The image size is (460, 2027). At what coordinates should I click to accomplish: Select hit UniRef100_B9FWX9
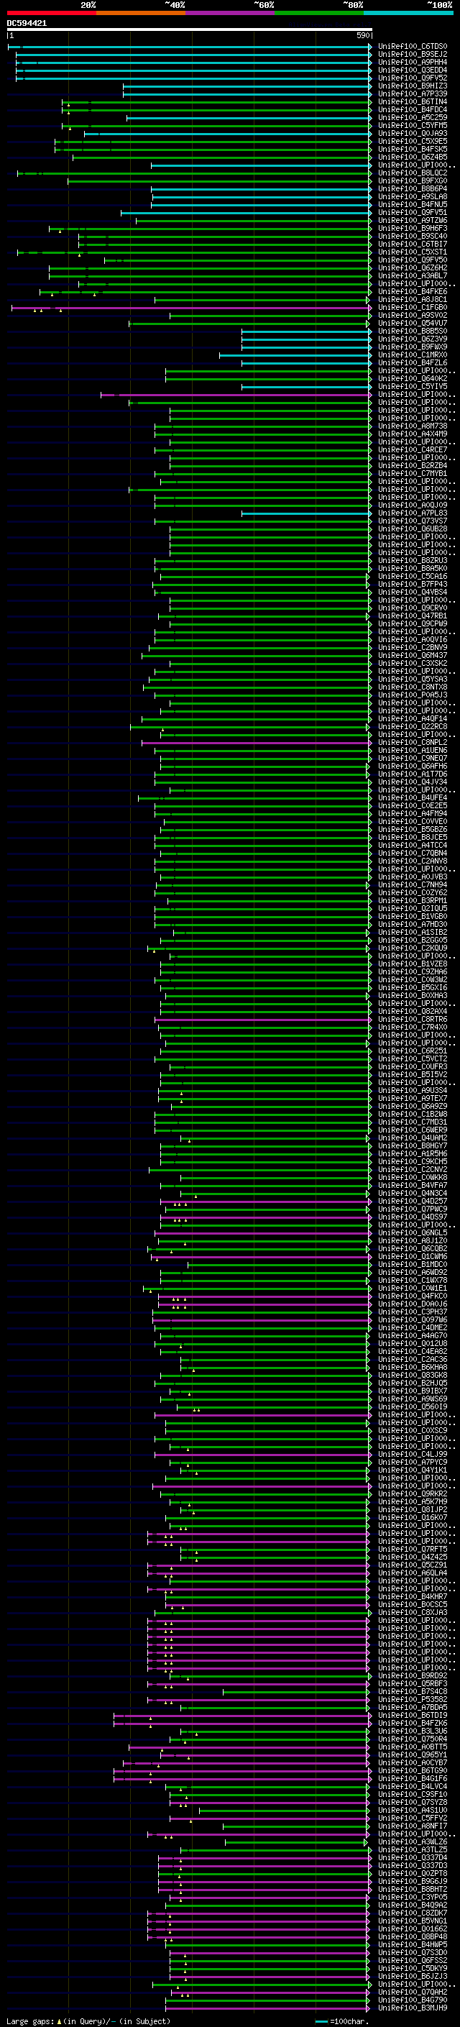coord(412,347)
